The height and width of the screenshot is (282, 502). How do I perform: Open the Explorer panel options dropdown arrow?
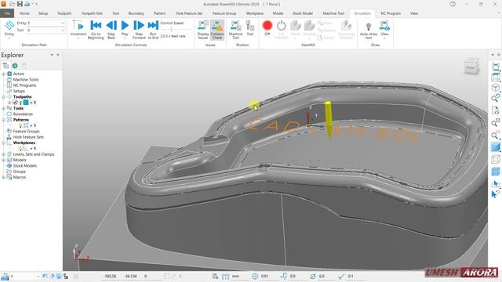(x=52, y=55)
